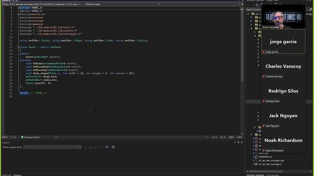Click the clock icon in Output toolbar
The height and width of the screenshot is (176, 314).
(x=113, y=147)
